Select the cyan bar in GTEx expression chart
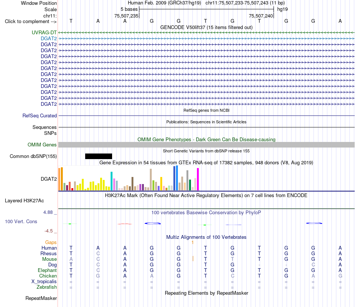Viewport: 355px width, 307px height. click(111, 181)
